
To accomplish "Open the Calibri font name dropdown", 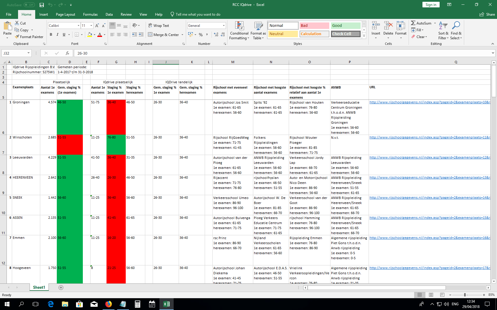I will pyautogui.click(x=78, y=26).
